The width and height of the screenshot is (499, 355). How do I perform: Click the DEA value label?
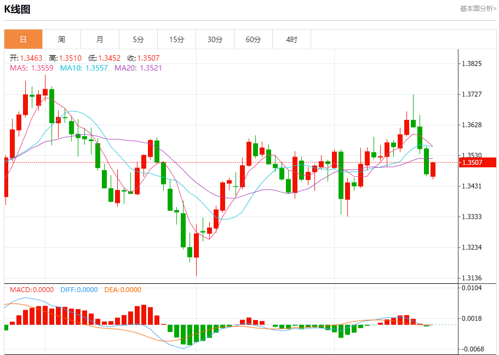[123, 290]
